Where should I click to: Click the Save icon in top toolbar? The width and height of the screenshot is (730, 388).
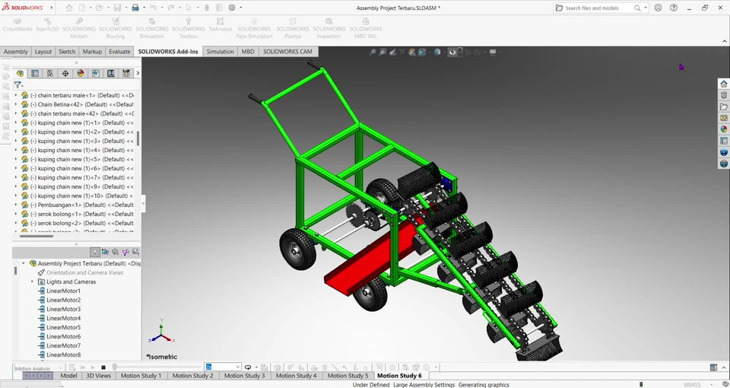pyautogui.click(x=117, y=8)
